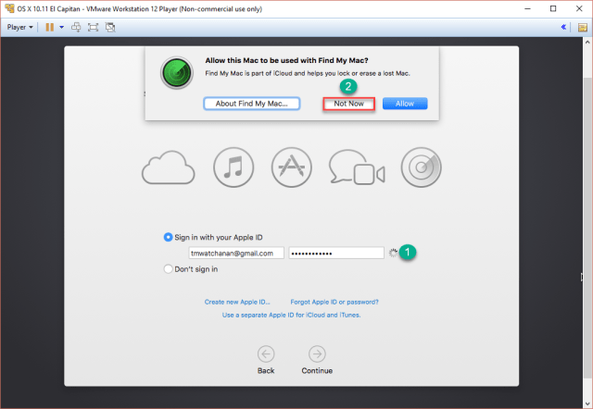Viewport: 593px width, 409px height.
Task: Click the Continue arrow button
Action: (x=317, y=354)
